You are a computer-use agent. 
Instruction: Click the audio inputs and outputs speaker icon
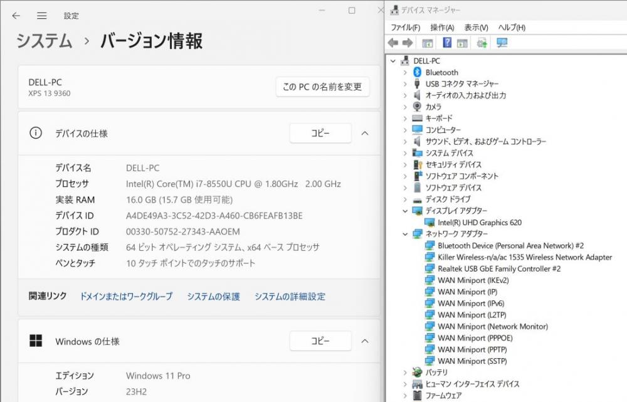417,95
